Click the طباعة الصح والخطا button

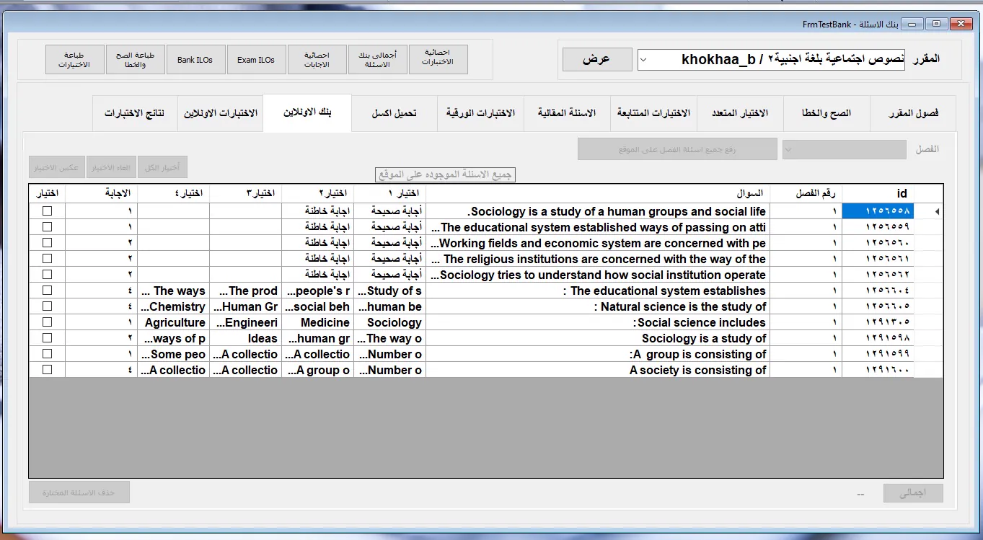[x=136, y=60]
